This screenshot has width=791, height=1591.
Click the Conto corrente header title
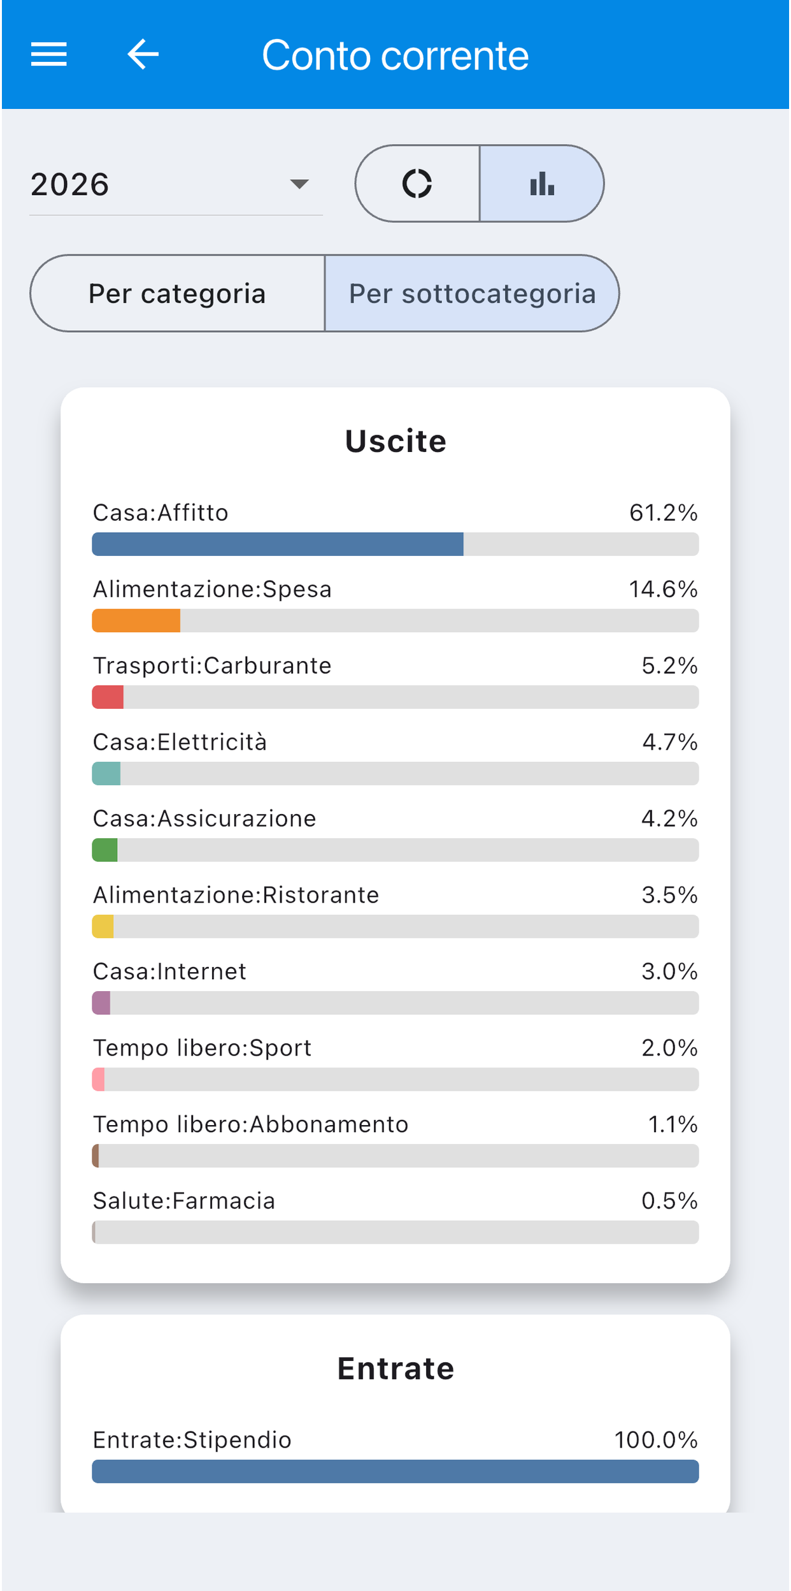395,55
